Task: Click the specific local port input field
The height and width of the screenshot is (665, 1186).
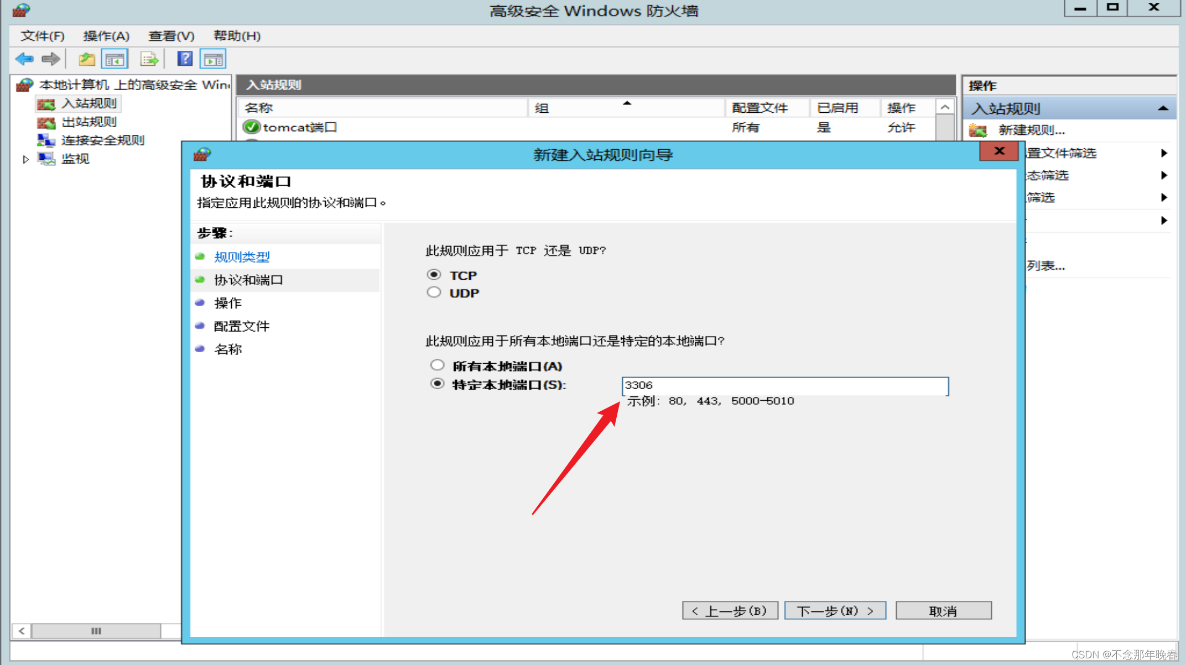Action: 784,385
